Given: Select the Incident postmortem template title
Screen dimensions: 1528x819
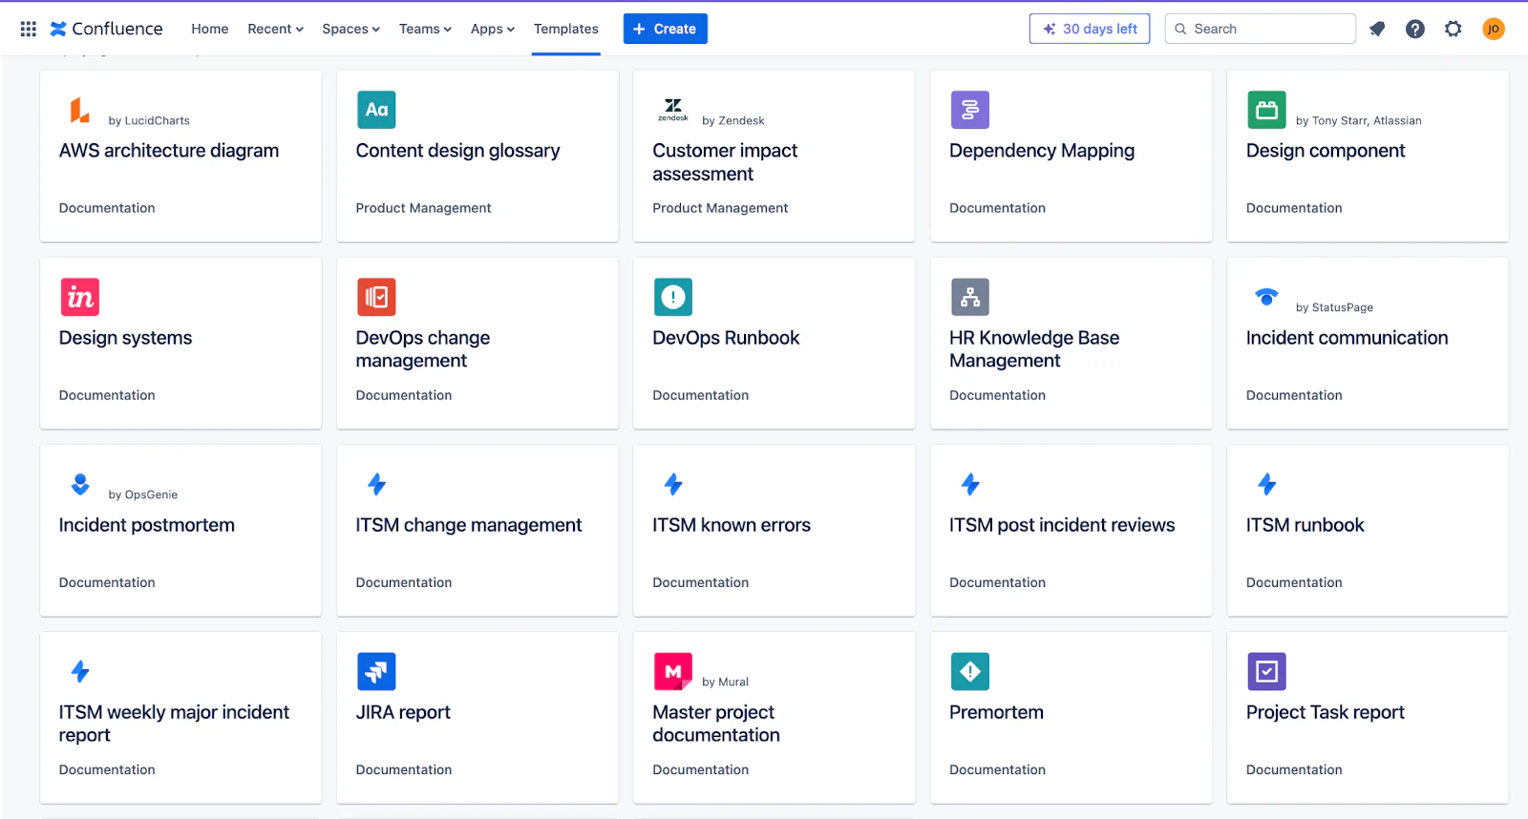Looking at the screenshot, I should click(x=146, y=525).
